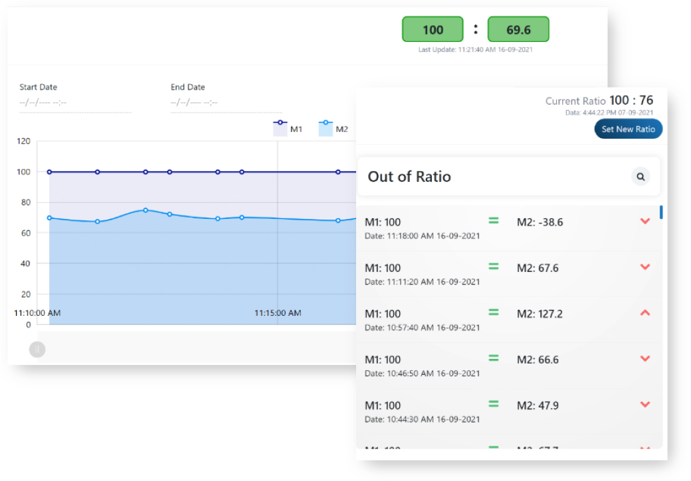Click the chart range slider handle

[37, 350]
